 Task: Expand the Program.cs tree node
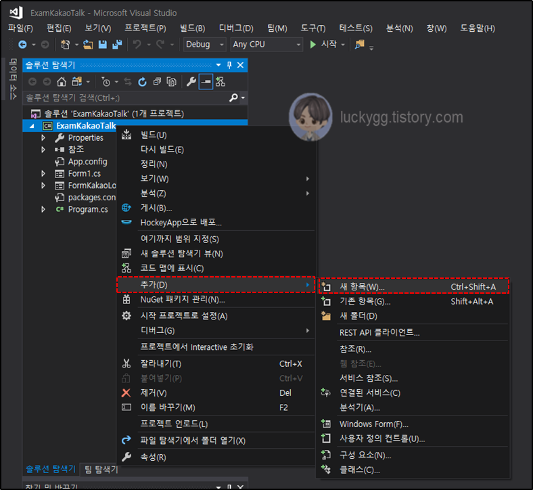43,209
